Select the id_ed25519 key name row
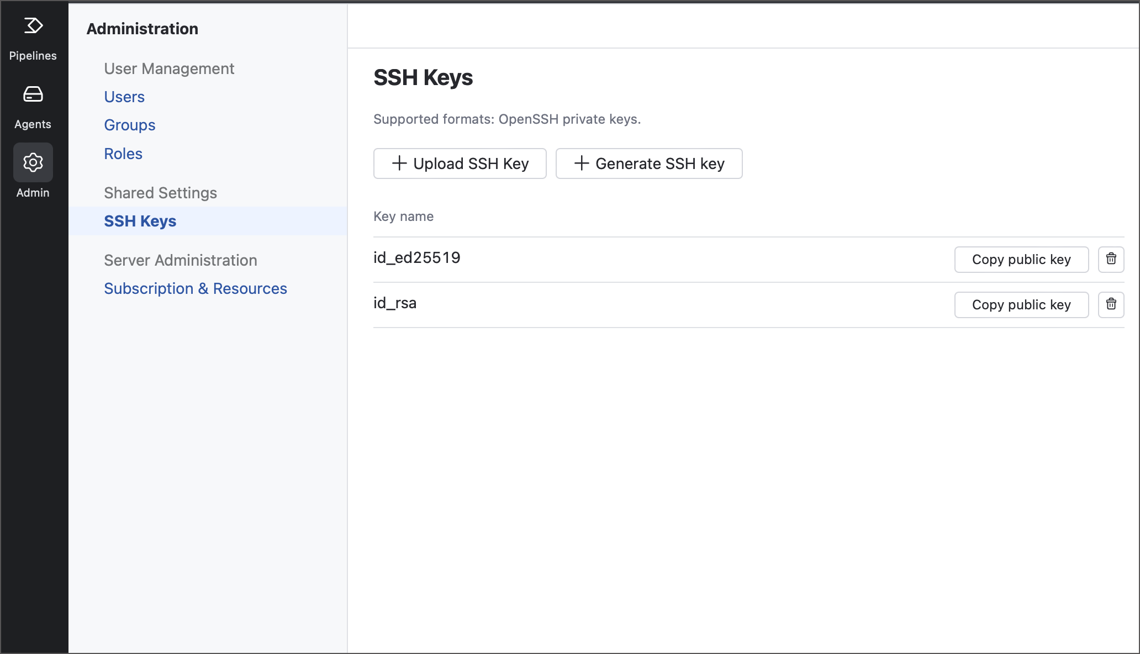This screenshot has height=654, width=1140. [417, 257]
